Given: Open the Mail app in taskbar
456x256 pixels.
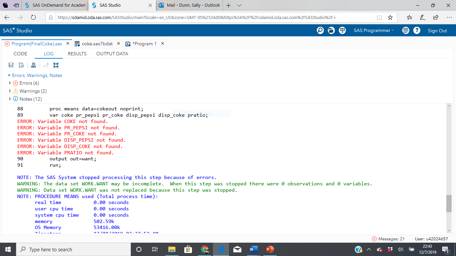Looking at the screenshot, I should tap(237, 249).
